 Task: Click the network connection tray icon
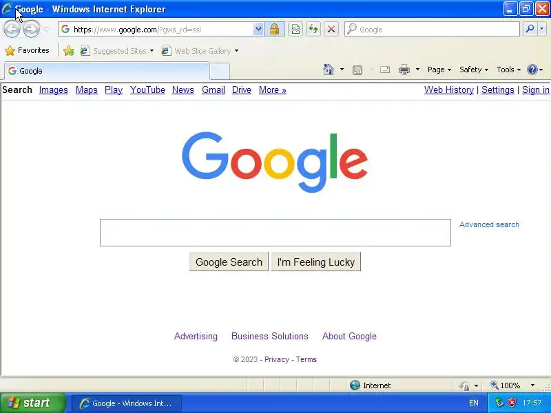[499, 403]
